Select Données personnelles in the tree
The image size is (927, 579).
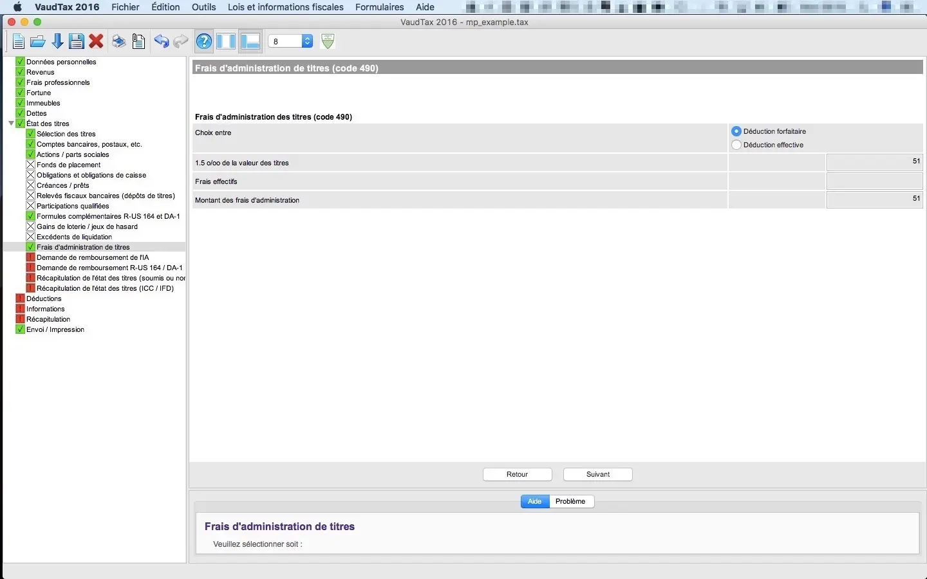click(61, 62)
